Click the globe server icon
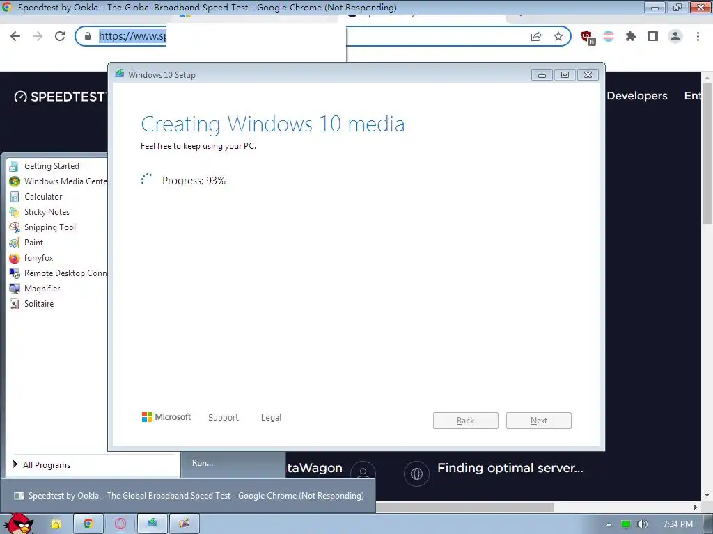The width and height of the screenshot is (713, 534). click(x=416, y=474)
